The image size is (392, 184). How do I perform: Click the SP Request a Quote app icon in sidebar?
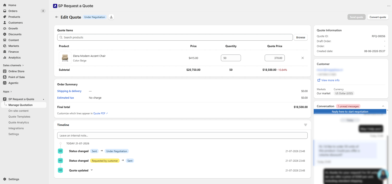[x=5, y=99]
